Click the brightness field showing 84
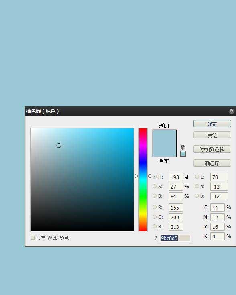Viewport: 236px width, 295px height. (175, 196)
